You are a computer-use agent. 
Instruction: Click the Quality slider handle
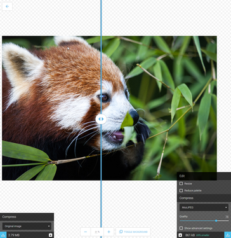tap(216, 221)
